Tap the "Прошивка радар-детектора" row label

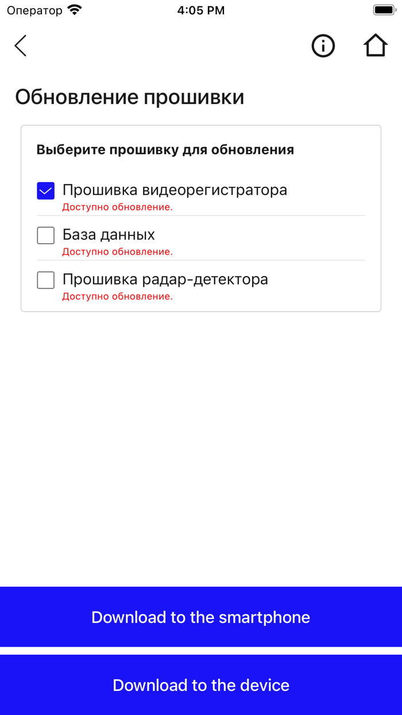pyautogui.click(x=165, y=279)
